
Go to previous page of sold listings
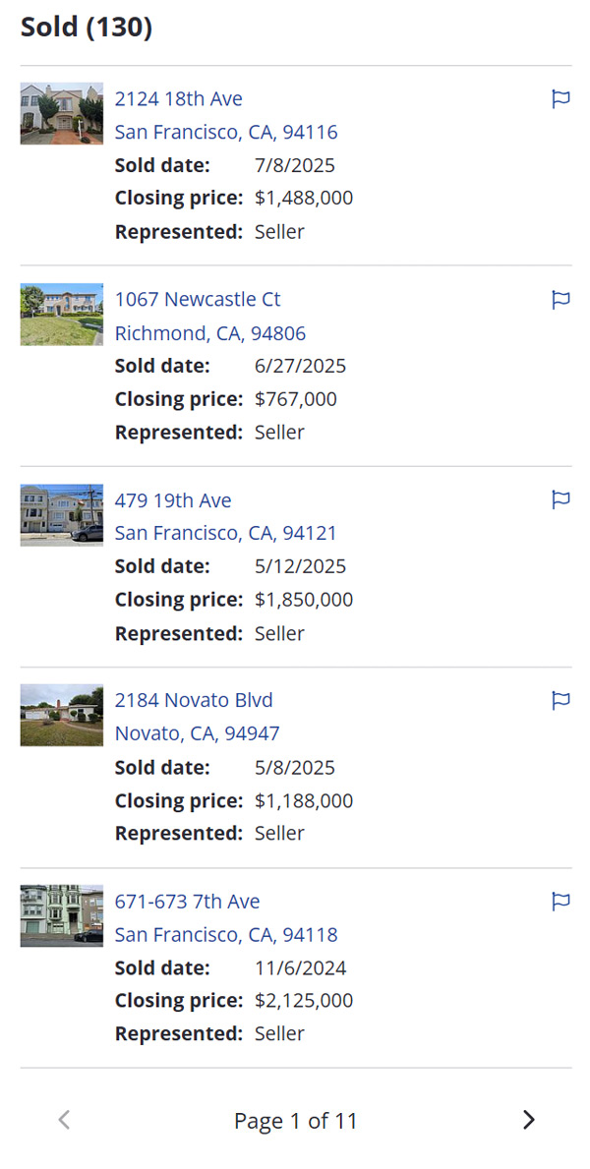click(x=64, y=1120)
